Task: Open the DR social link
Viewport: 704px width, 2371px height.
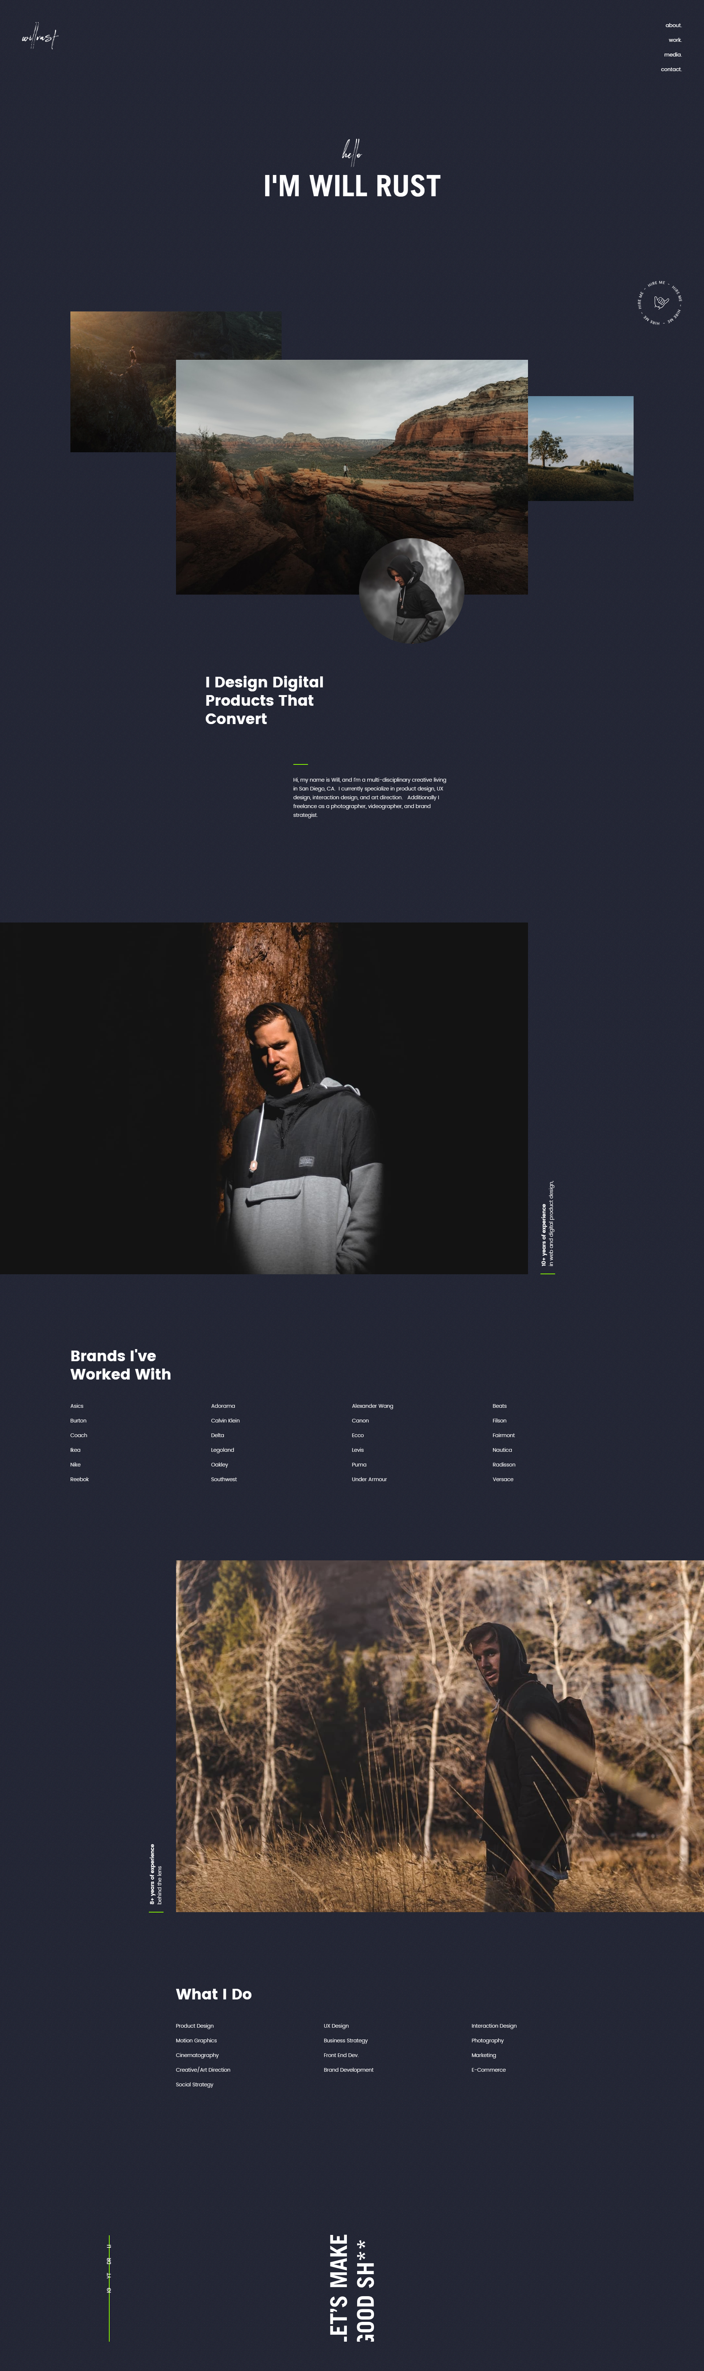Action: (110, 2261)
